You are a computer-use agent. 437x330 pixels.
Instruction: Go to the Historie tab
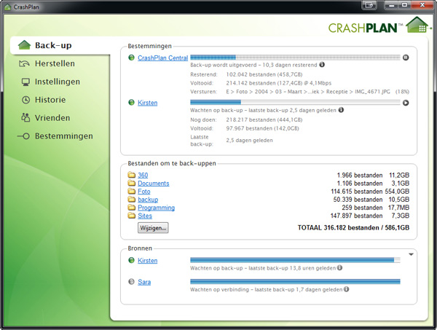(50, 100)
